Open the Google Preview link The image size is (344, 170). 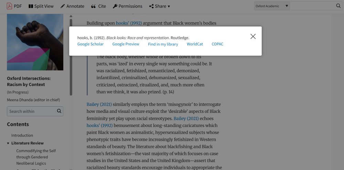[x=126, y=44]
